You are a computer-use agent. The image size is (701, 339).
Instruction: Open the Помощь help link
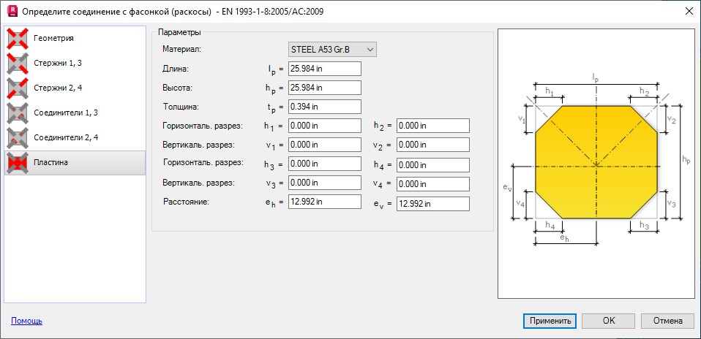[x=26, y=321]
